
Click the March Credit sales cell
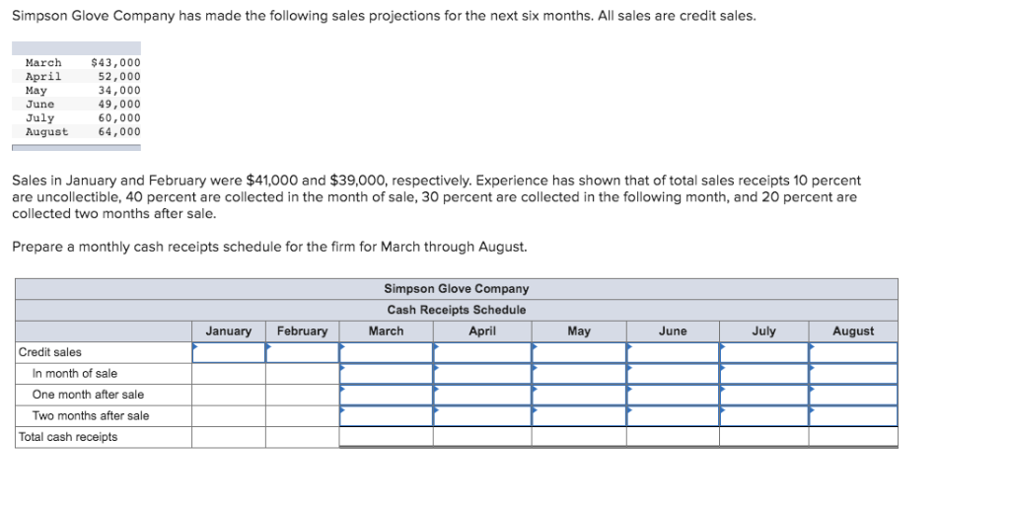(386, 352)
